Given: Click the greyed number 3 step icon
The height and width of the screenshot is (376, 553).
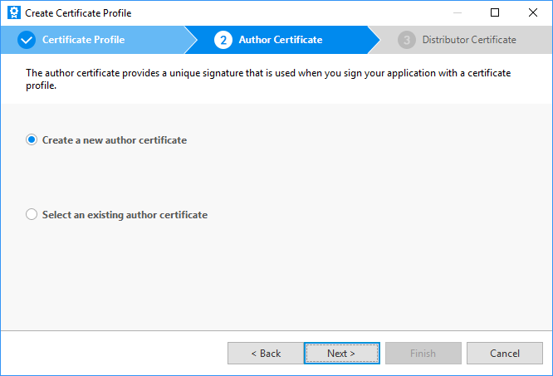Looking at the screenshot, I should point(406,40).
